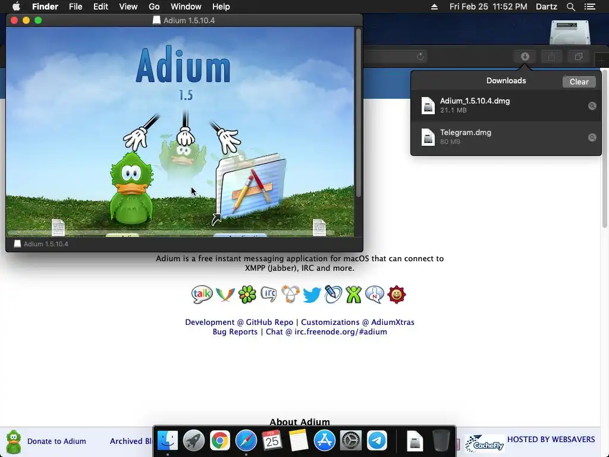Open Notes app in the Dock
This screenshot has width=609, height=457.
point(299,440)
